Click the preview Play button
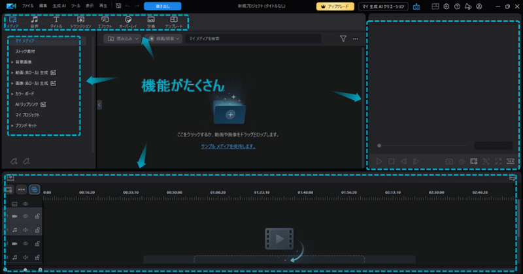Image resolution: width=523 pixels, height=274 pixels. pyautogui.click(x=379, y=162)
